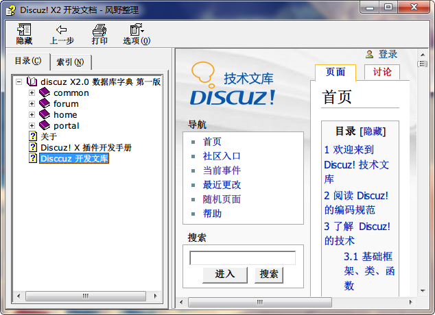Screen dimensions: 435x315
Task: Click the open book icon of root node
Action: [32, 81]
